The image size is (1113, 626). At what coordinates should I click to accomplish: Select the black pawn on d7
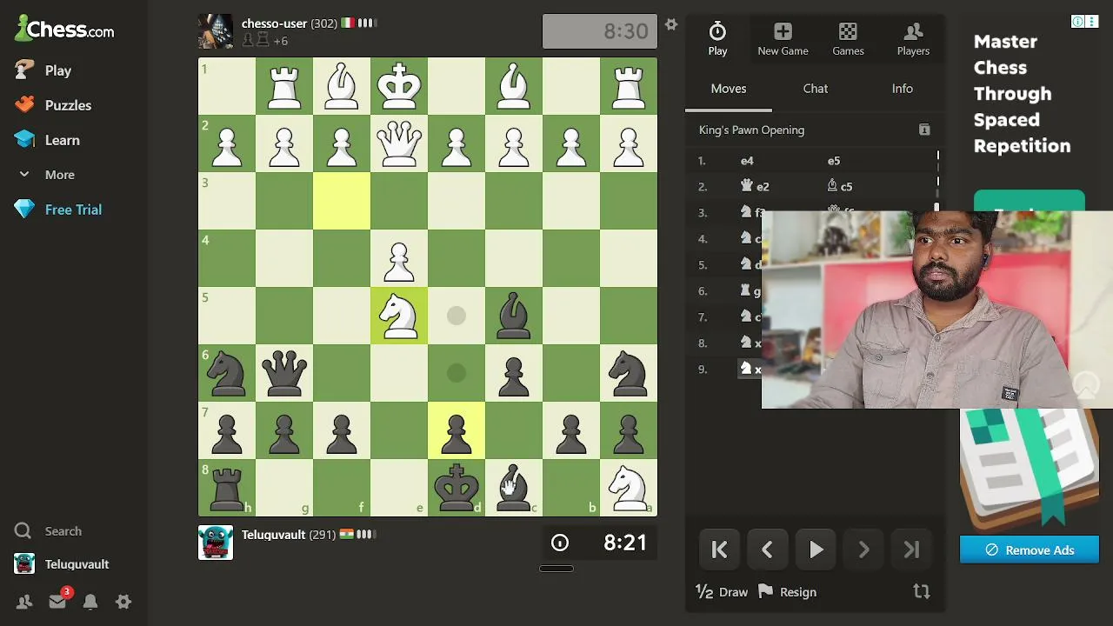coord(457,430)
